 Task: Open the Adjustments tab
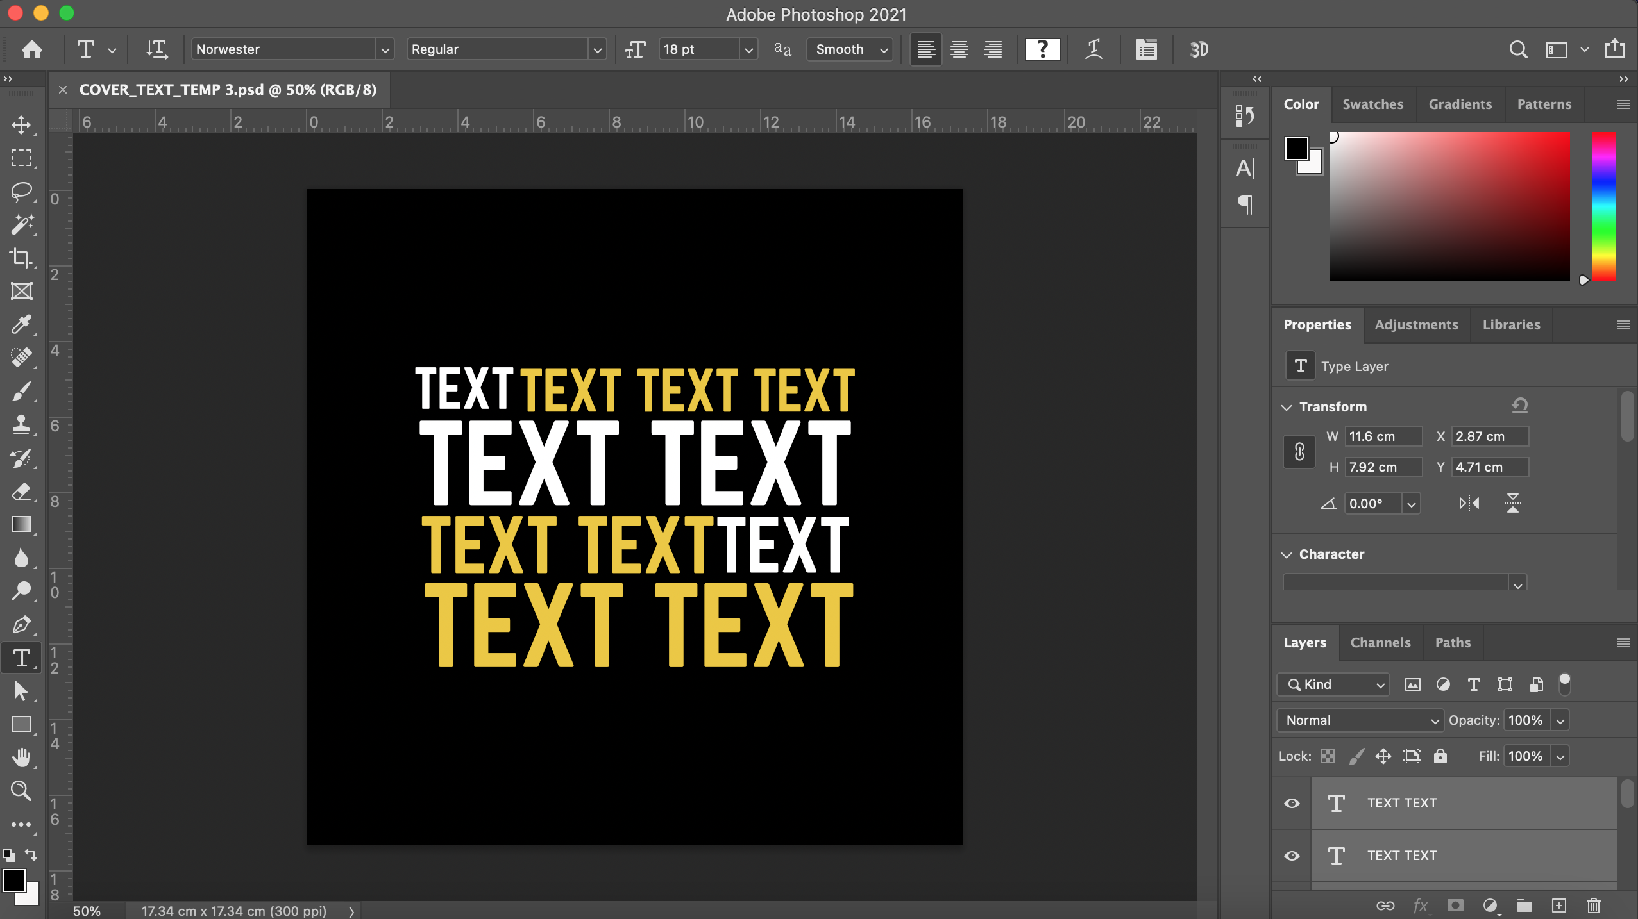click(1416, 325)
